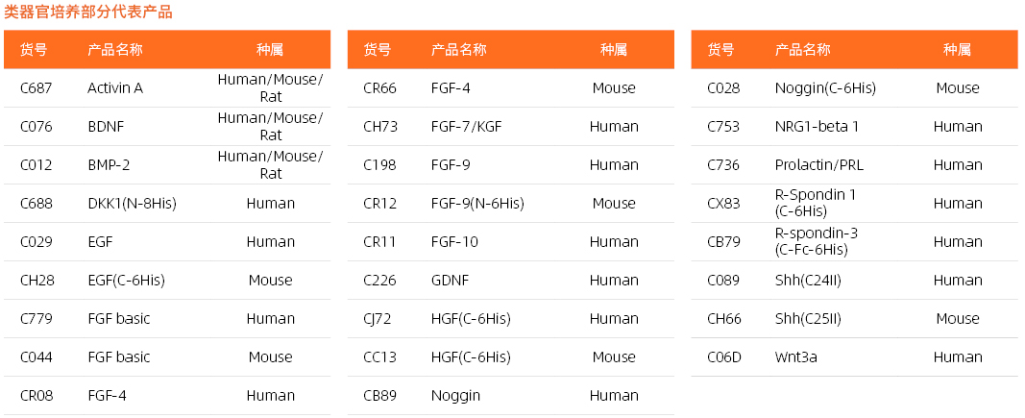The image size is (1025, 418).
Task: Open the FGF-7/KGF product entry
Action: coord(466,127)
